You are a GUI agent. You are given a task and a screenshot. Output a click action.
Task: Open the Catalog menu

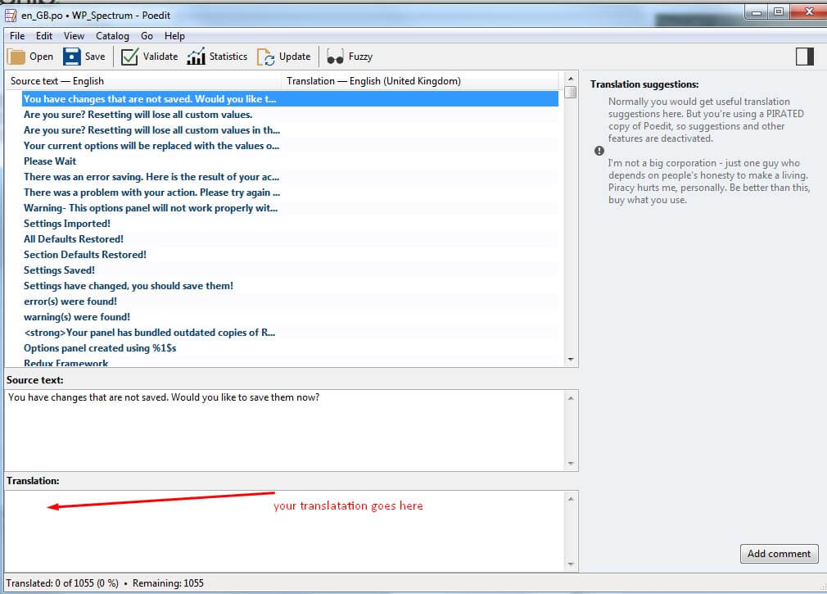pyautogui.click(x=112, y=36)
